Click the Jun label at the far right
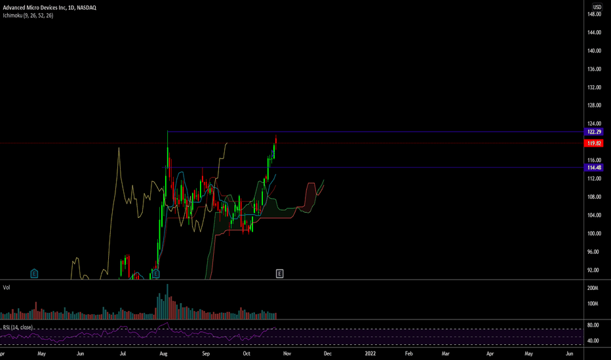This screenshot has height=360, width=611. (x=569, y=353)
